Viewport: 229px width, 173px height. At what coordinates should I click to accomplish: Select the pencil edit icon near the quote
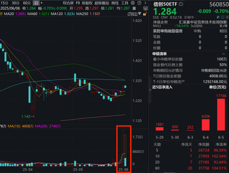218,17
